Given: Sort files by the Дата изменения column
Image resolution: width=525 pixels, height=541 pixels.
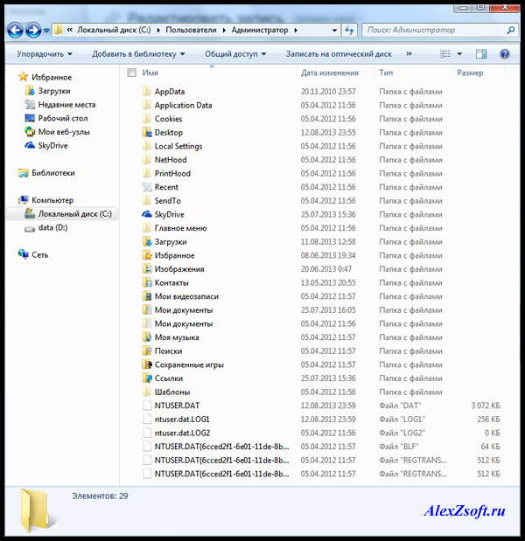Looking at the screenshot, I should click(329, 73).
